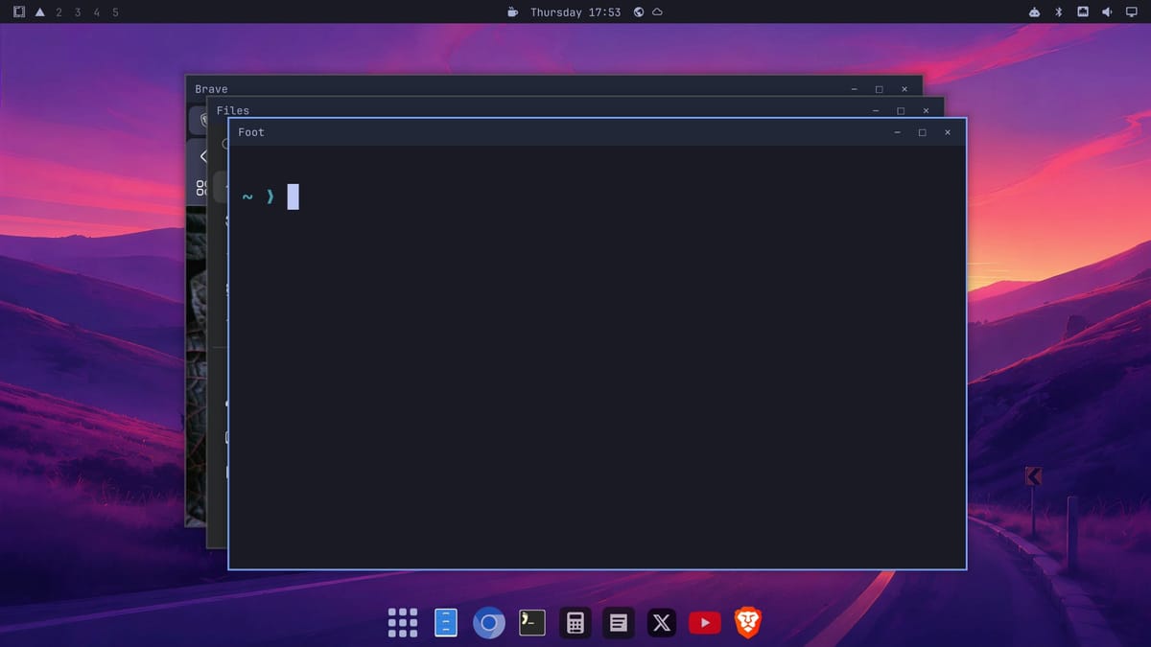Image resolution: width=1151 pixels, height=647 pixels.
Task: Click the globe icon next to the clock
Action: coord(639,12)
